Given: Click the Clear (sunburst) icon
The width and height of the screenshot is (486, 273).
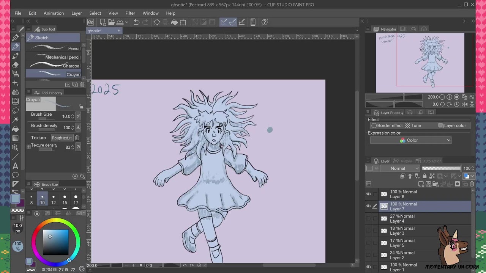Looking at the screenshot, I should point(157,22).
